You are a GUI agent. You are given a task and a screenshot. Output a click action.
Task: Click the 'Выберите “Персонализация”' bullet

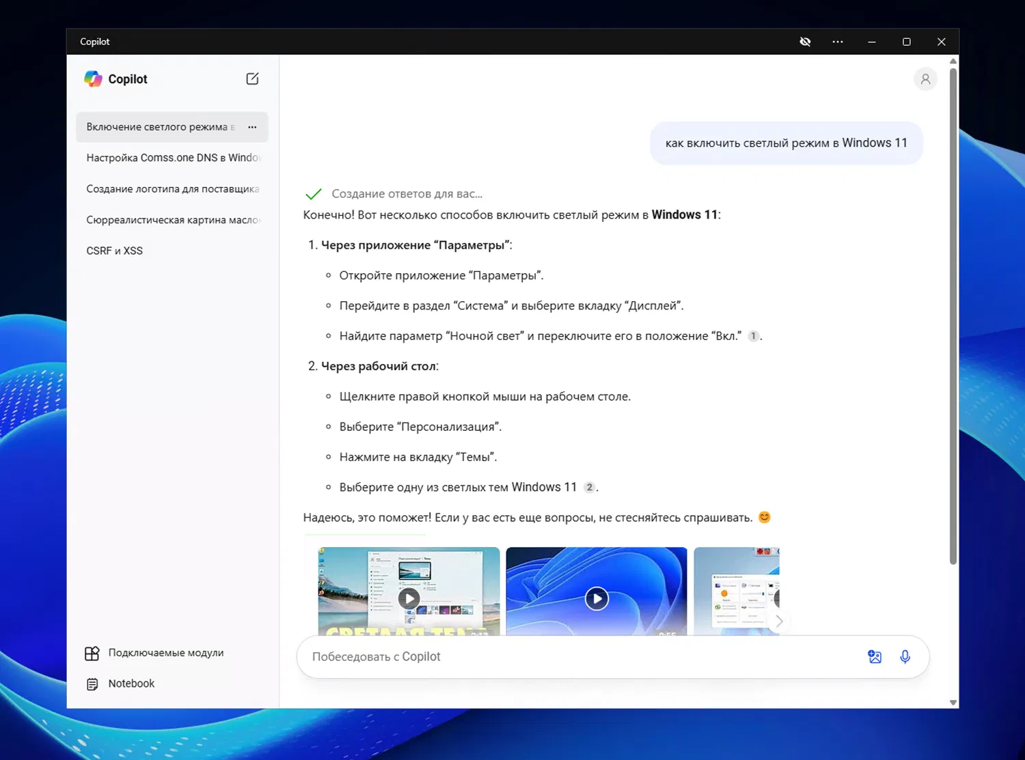coord(420,427)
